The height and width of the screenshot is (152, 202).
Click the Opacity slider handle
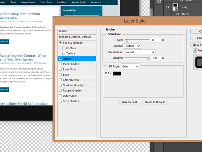click(149, 58)
